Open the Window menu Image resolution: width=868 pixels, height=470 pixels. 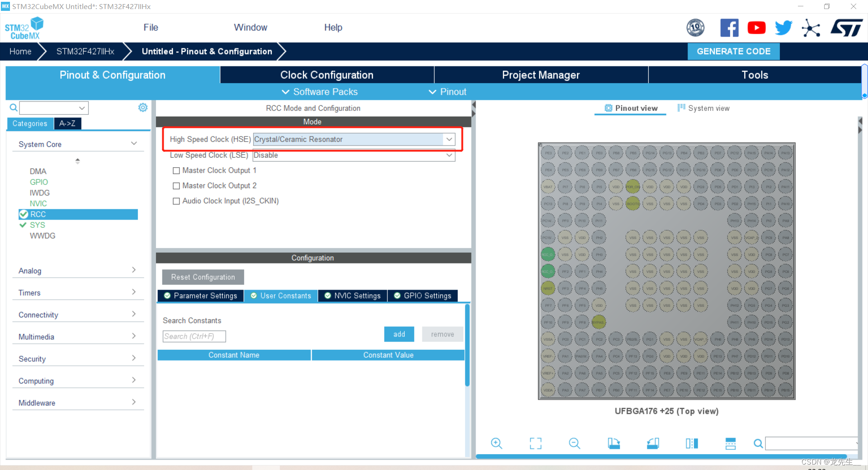(x=250, y=28)
